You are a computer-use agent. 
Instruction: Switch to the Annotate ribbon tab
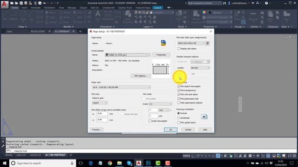tap(35, 8)
